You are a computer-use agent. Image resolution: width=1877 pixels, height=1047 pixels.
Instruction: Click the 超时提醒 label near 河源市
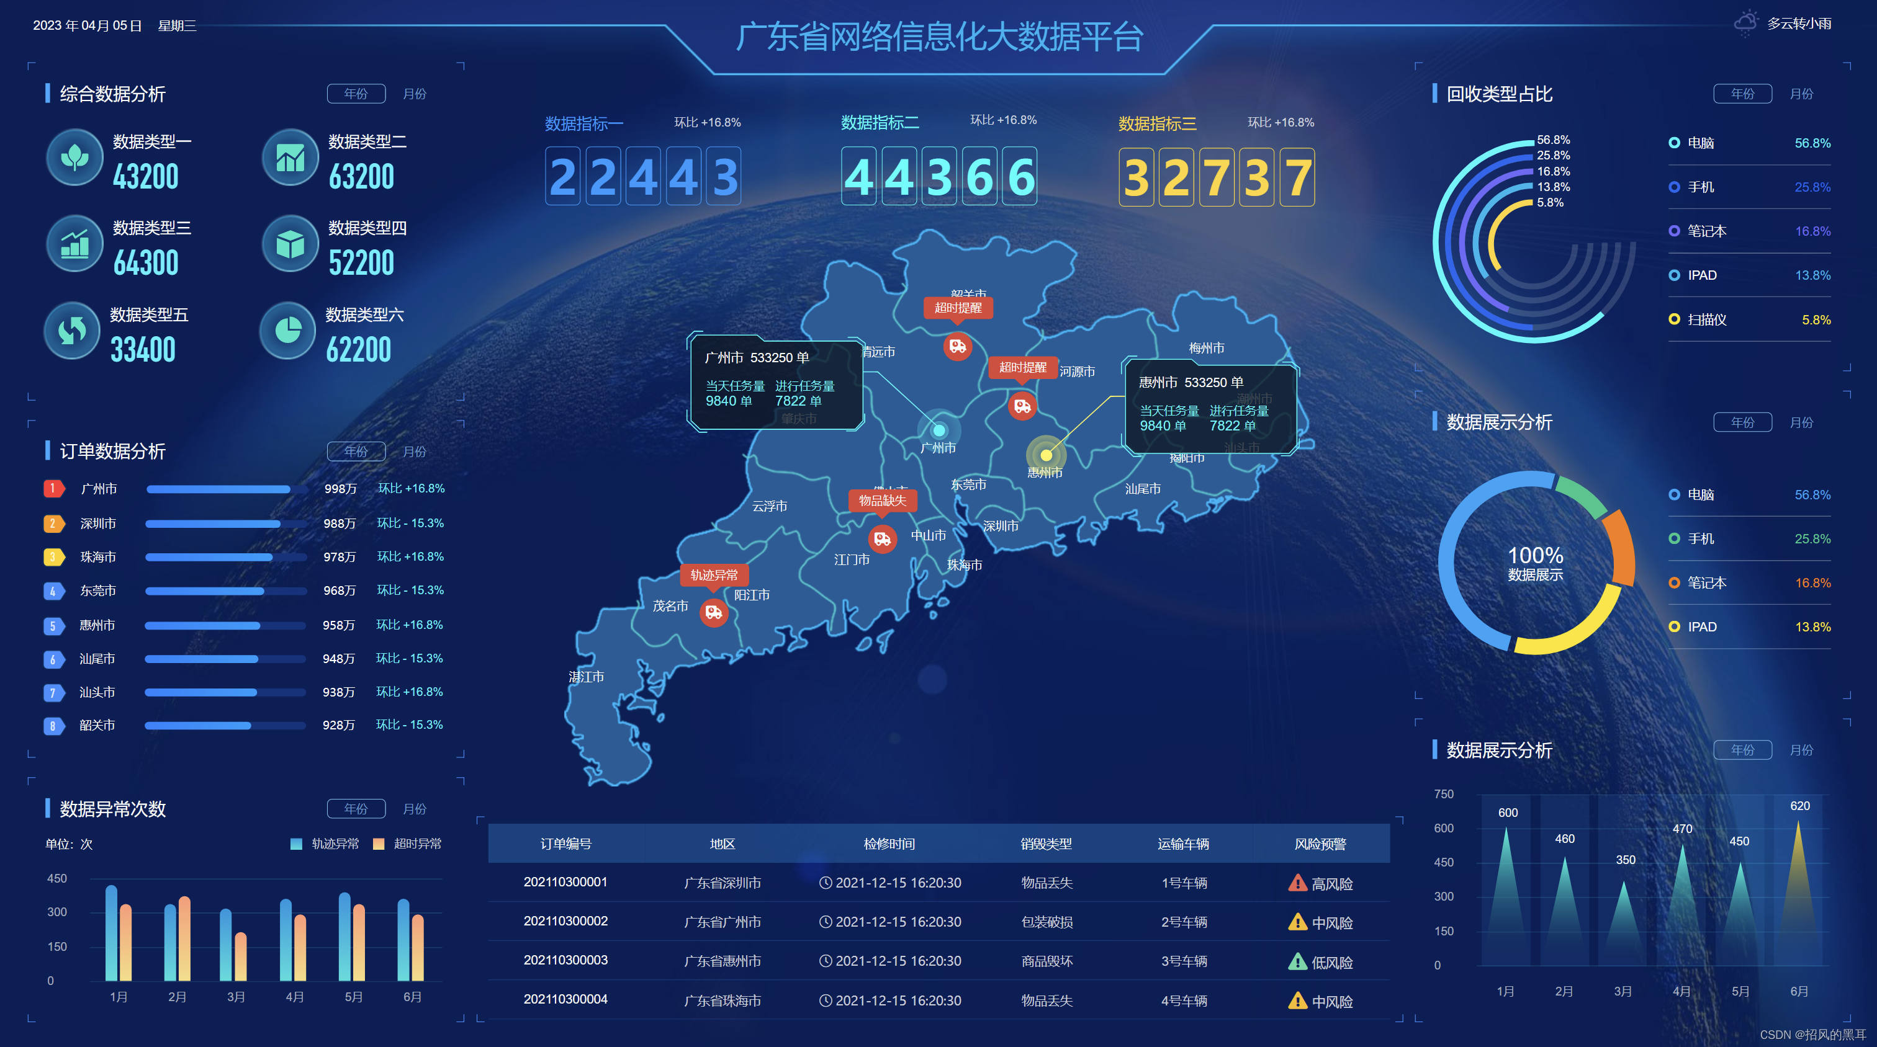(x=1022, y=368)
